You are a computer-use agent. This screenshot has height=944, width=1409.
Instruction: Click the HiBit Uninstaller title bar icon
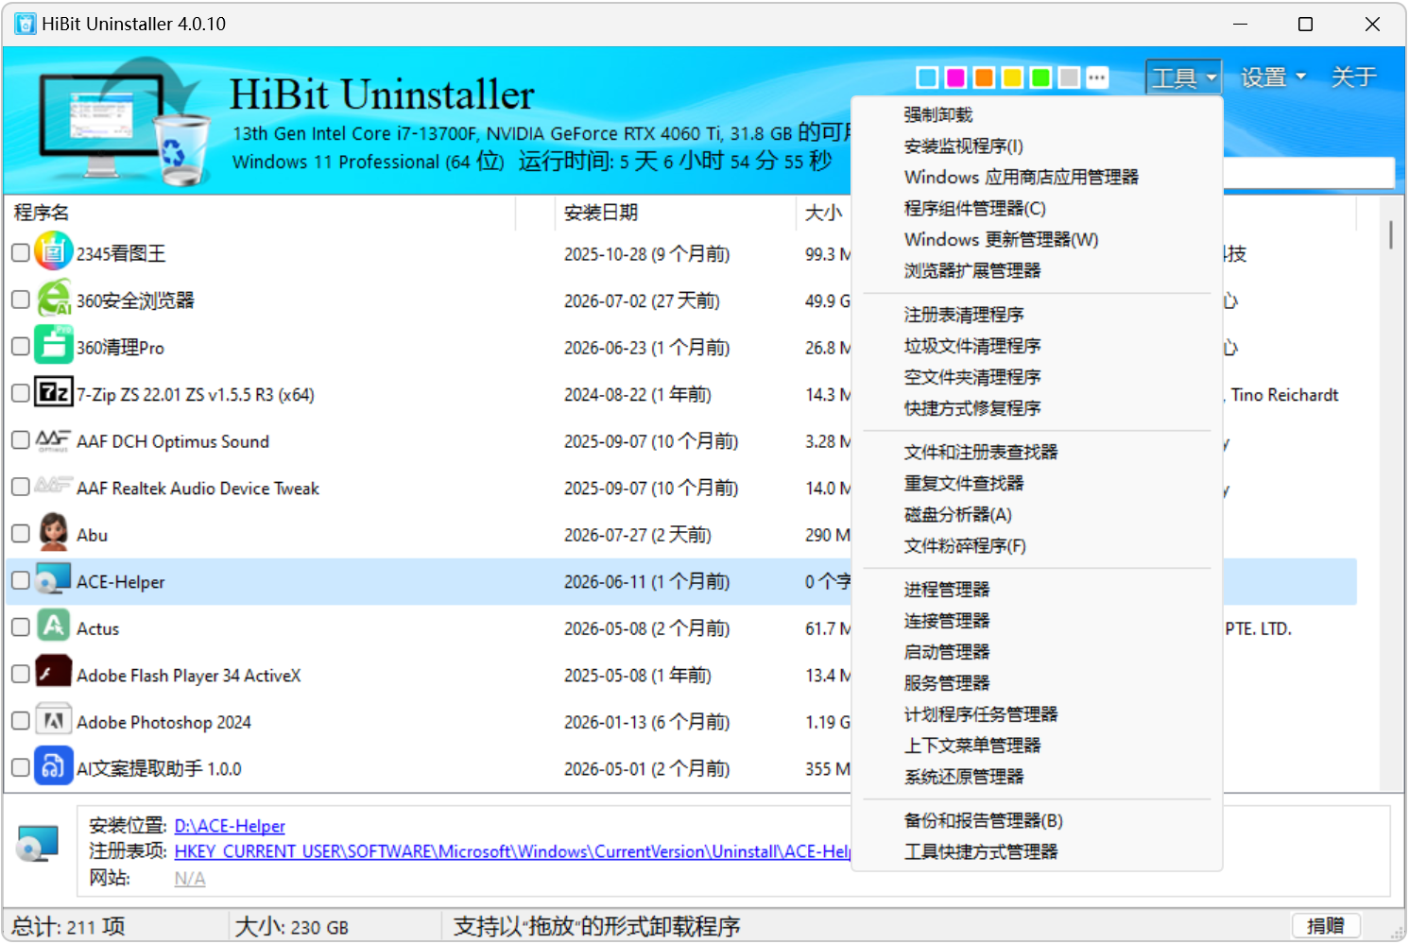coord(25,24)
